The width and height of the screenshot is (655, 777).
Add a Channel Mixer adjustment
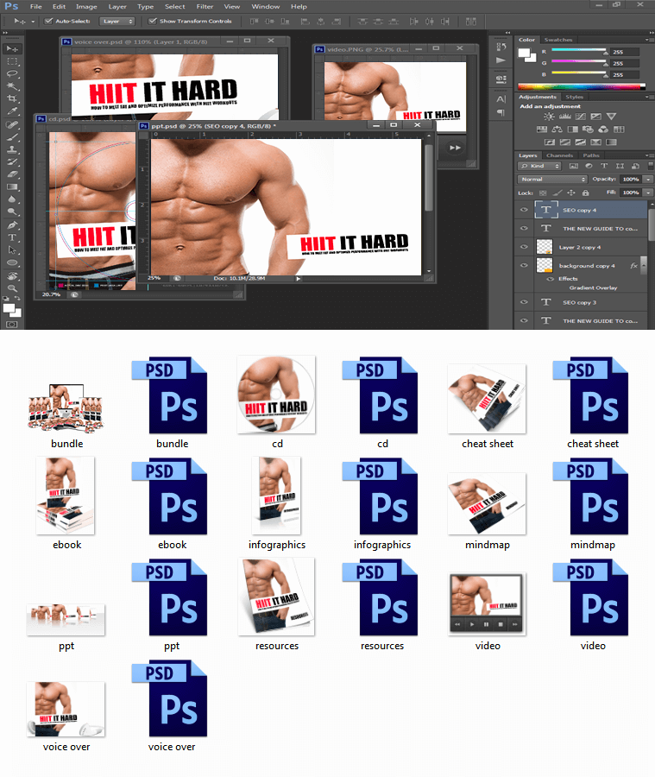point(603,129)
